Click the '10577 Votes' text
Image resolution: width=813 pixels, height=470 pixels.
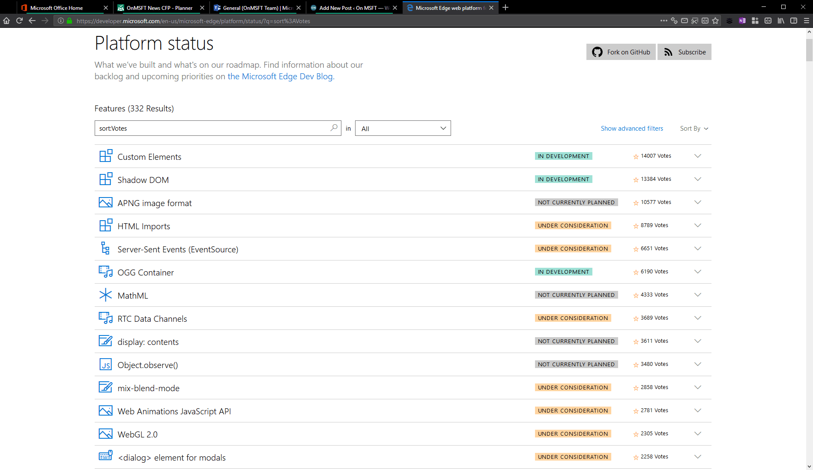[x=656, y=202]
